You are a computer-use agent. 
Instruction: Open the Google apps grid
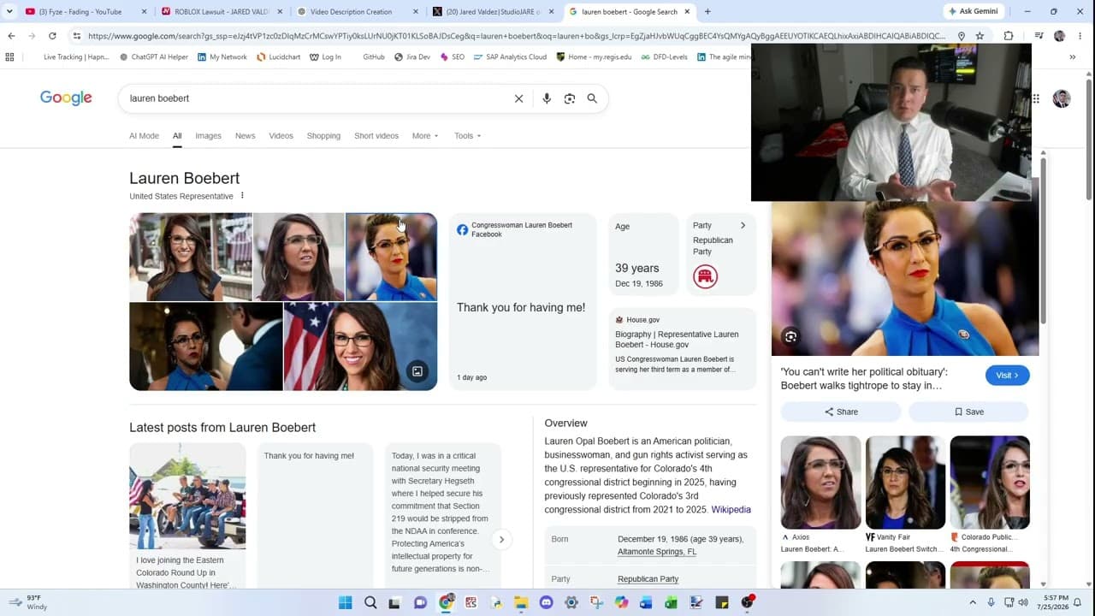[x=1035, y=98]
